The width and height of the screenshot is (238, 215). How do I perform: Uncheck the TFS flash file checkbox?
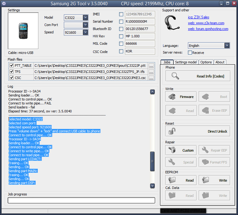click(x=11, y=71)
